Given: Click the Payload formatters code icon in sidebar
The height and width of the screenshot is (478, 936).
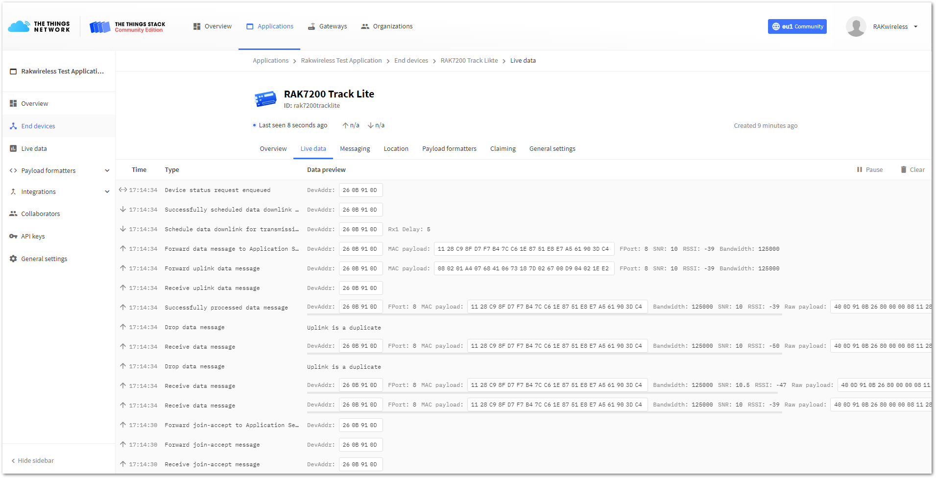Looking at the screenshot, I should (13, 171).
